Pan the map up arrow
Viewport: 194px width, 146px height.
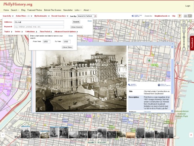coord(184,22)
